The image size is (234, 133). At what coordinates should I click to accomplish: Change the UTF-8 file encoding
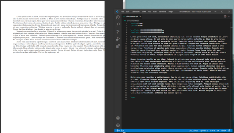(212, 130)
